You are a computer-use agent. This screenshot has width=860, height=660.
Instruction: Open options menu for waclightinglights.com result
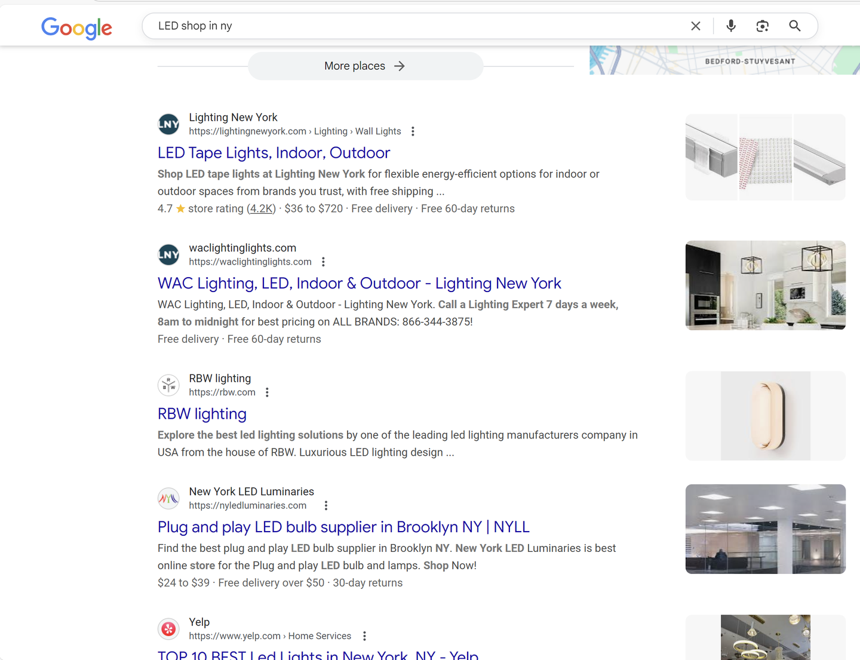[323, 262]
